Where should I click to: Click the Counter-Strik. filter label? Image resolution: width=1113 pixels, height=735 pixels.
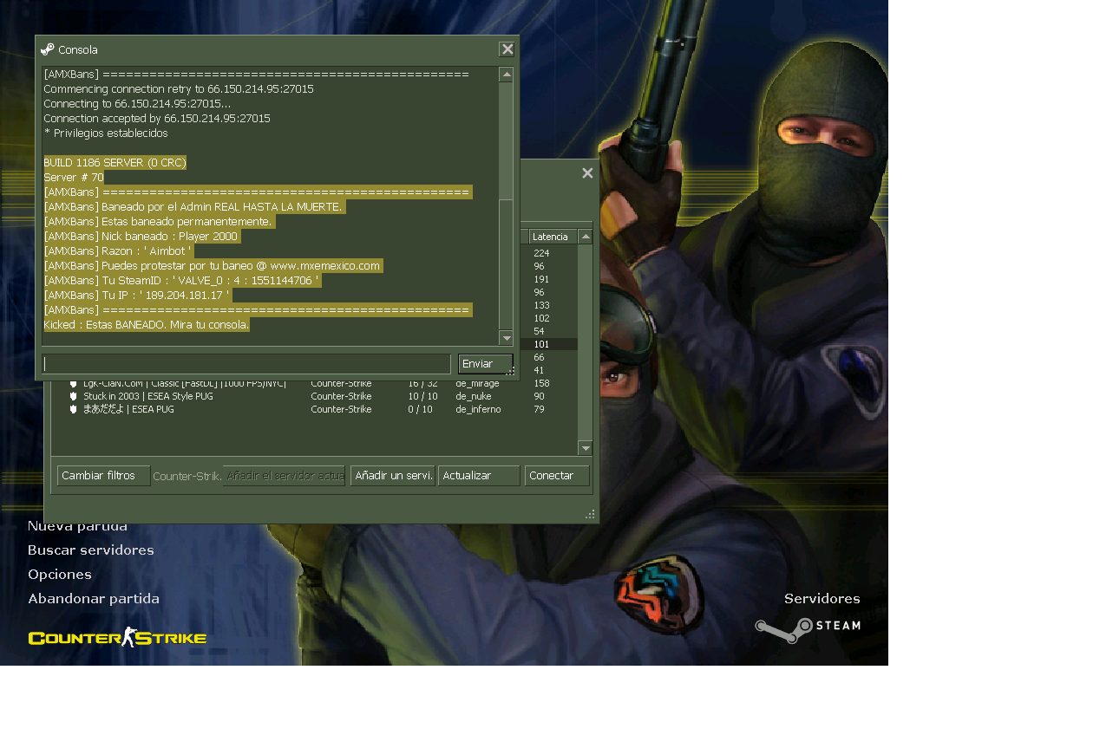(187, 477)
